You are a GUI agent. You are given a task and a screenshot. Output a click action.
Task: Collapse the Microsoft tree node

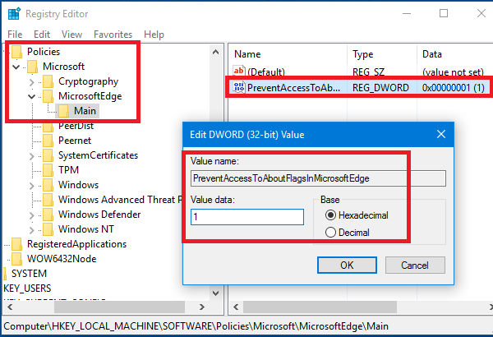click(16, 67)
